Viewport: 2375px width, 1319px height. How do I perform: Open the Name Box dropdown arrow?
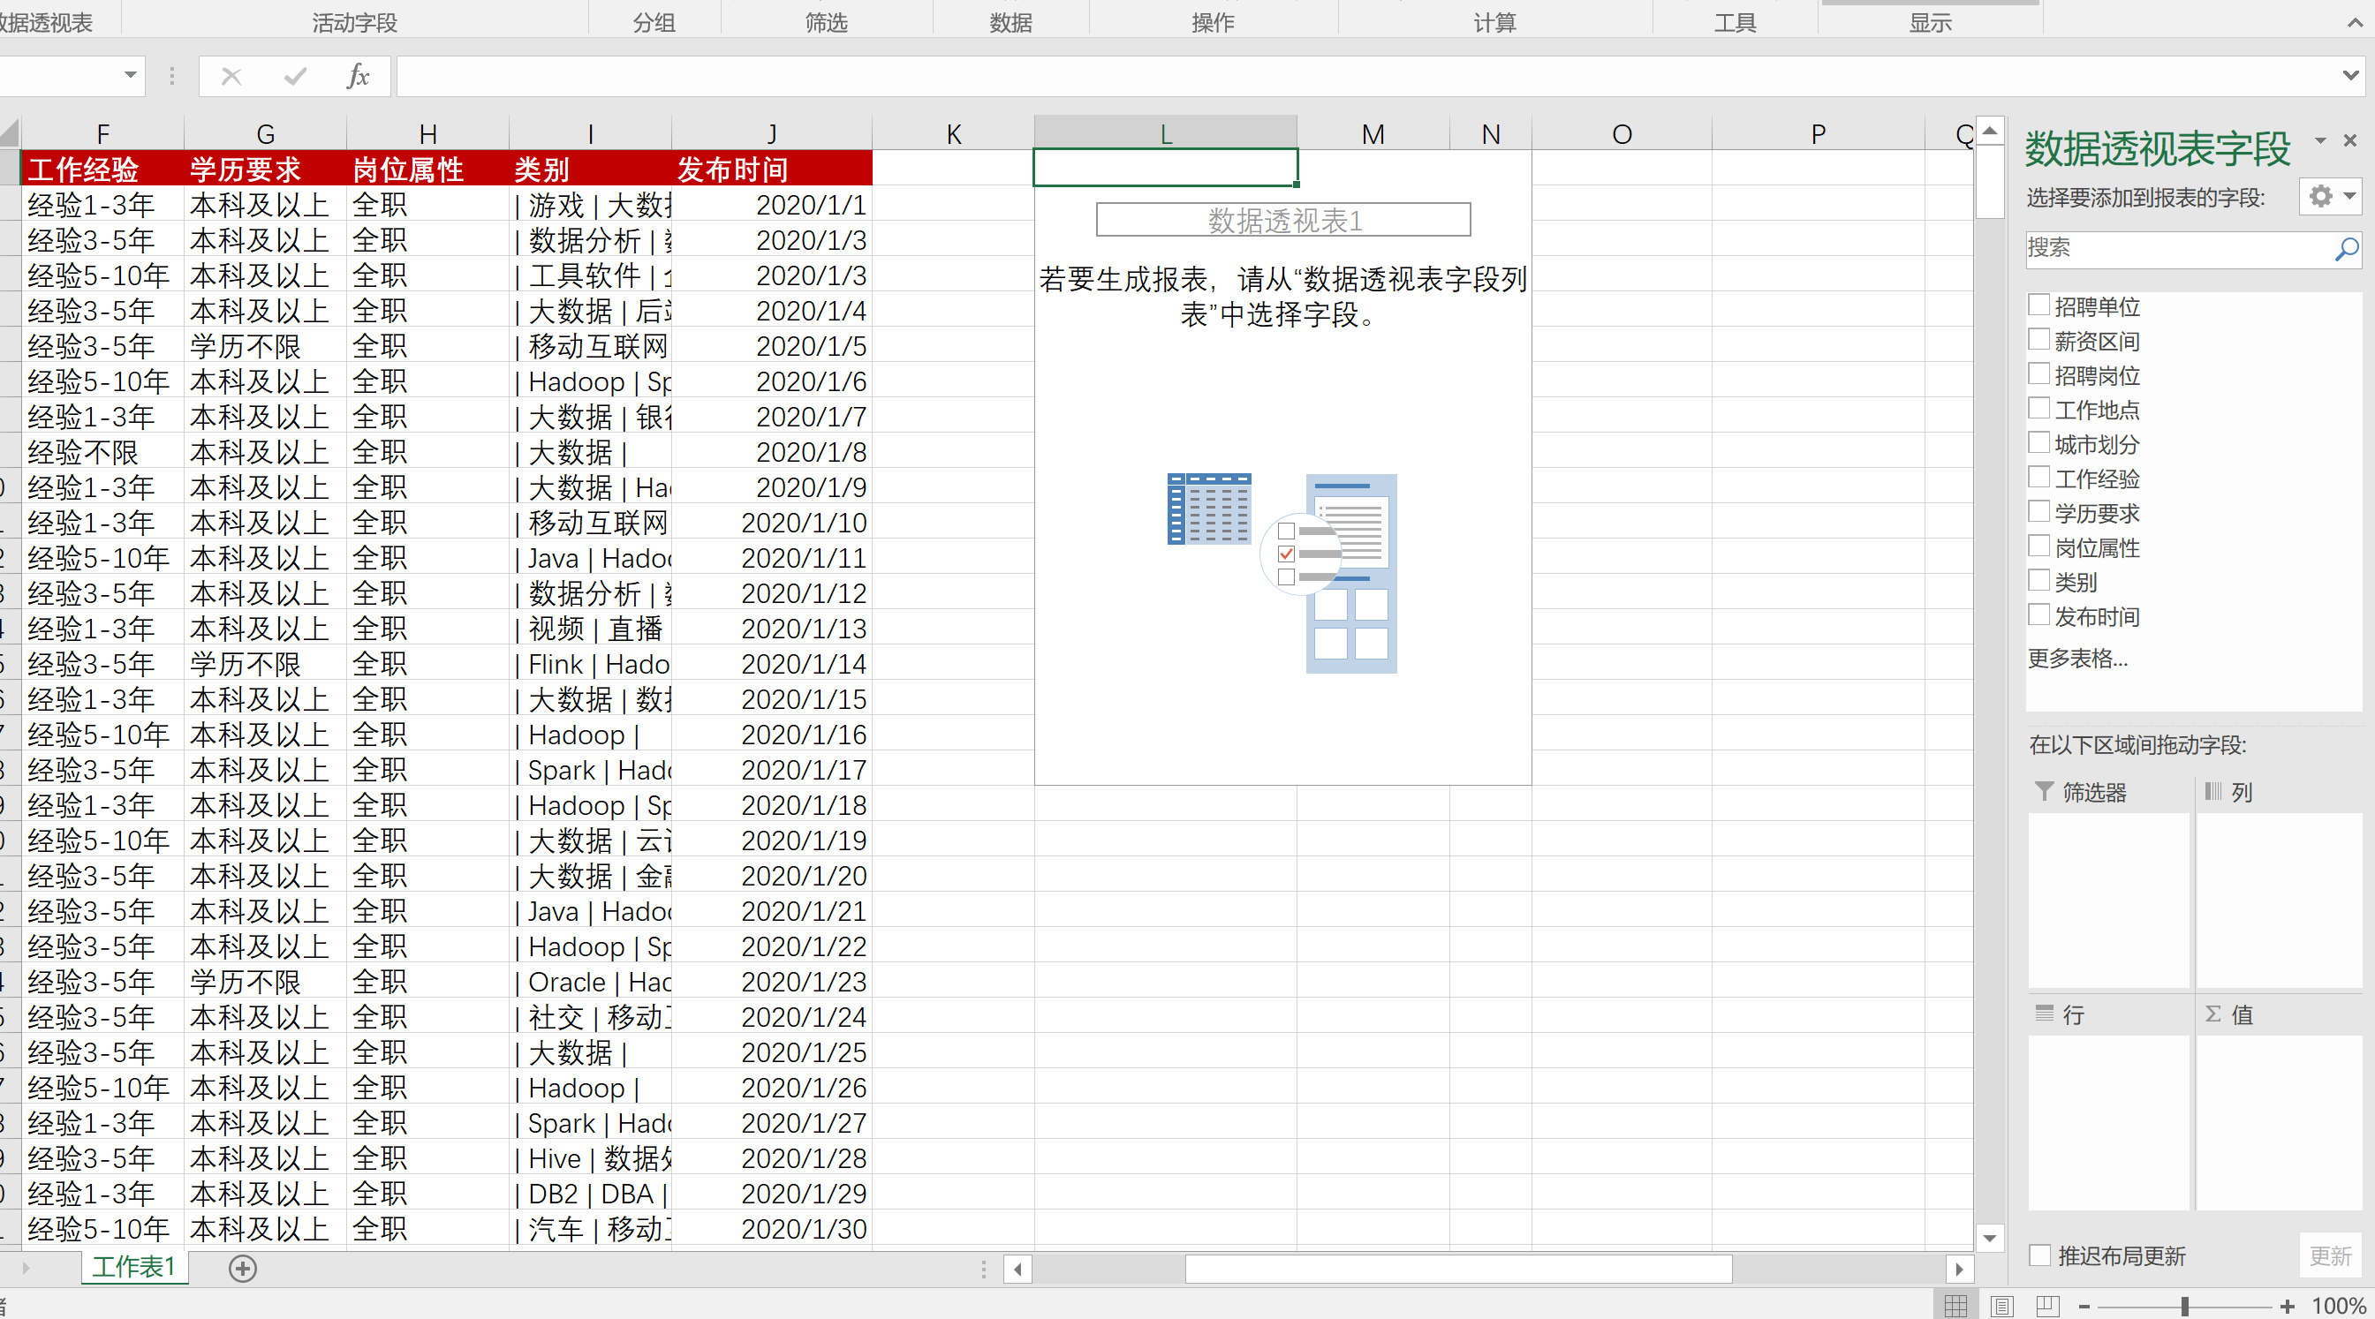(x=130, y=75)
